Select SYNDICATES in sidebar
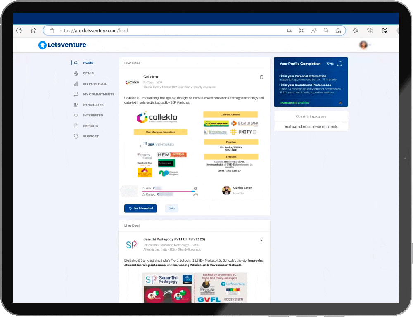Viewport: 413px width, 317px height. [93, 105]
